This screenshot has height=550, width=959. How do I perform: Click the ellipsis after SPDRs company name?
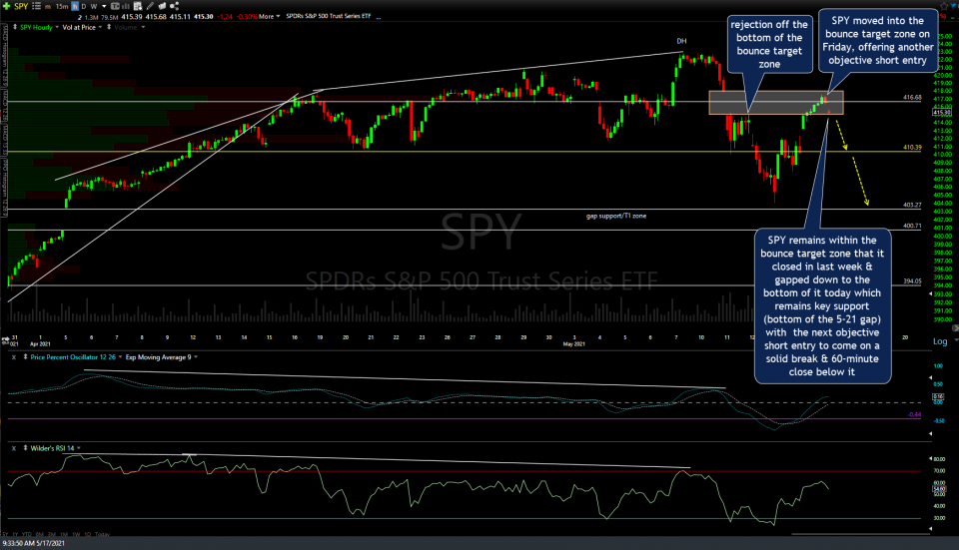click(x=379, y=17)
